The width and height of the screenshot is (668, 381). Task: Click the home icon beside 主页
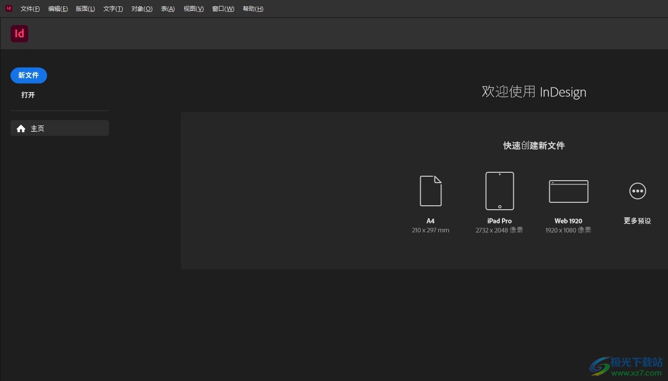pos(21,128)
